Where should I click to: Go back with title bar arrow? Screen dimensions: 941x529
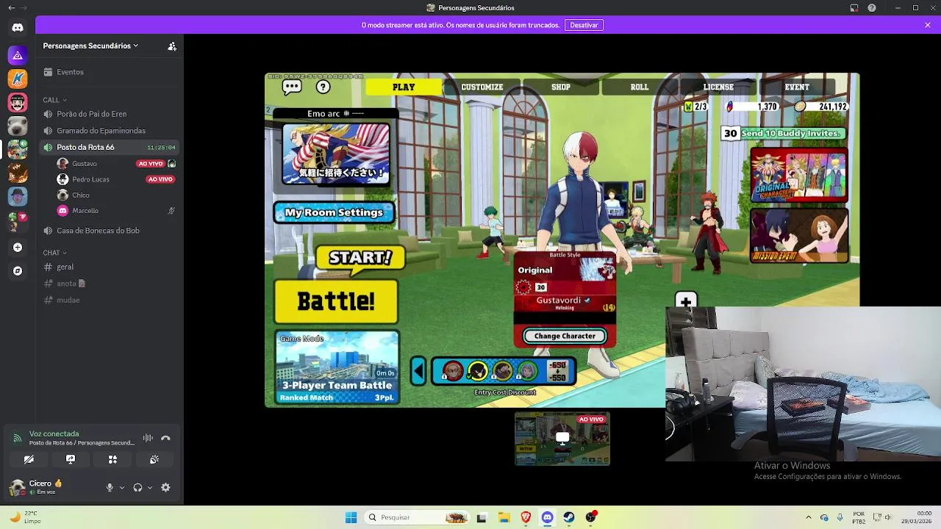click(11, 8)
